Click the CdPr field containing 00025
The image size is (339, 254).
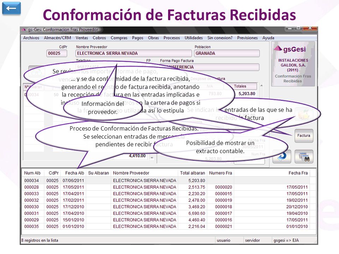click(56, 53)
